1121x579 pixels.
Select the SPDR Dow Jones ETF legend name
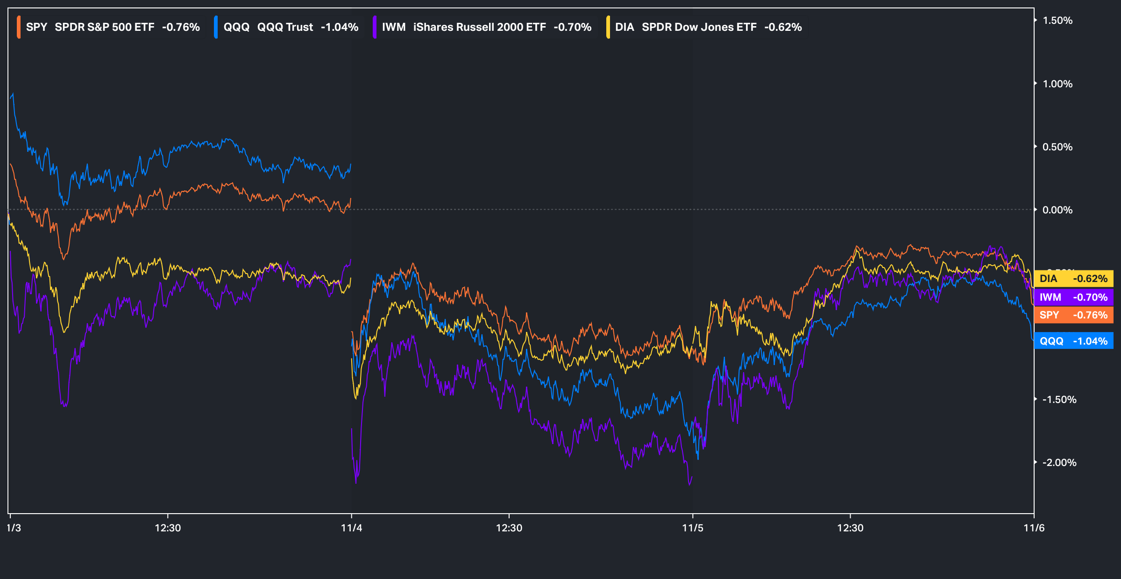[x=699, y=27]
